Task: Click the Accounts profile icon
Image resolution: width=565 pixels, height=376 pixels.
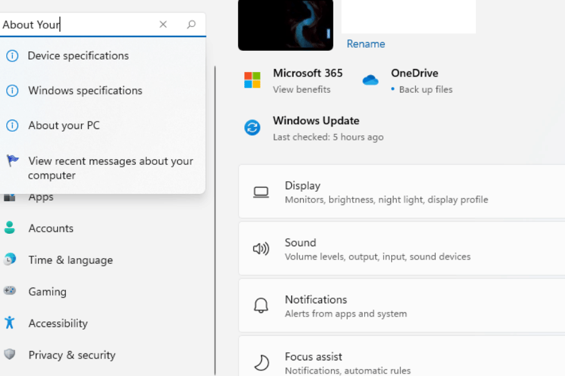Action: click(x=11, y=228)
